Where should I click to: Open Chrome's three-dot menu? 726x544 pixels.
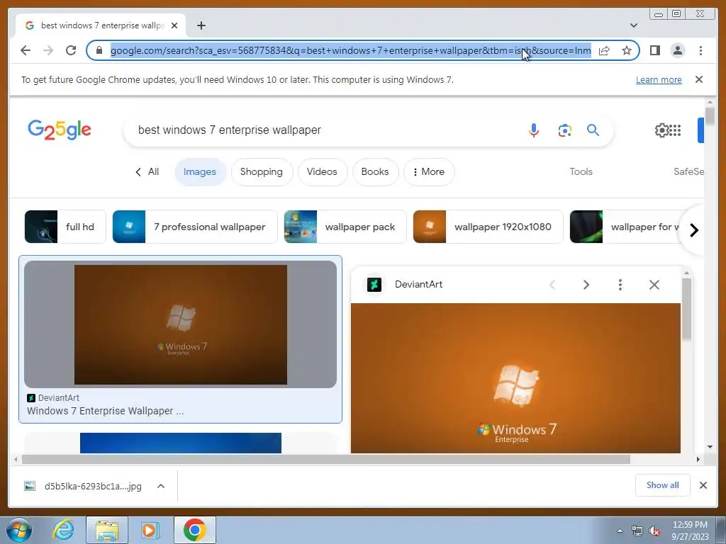pos(700,50)
